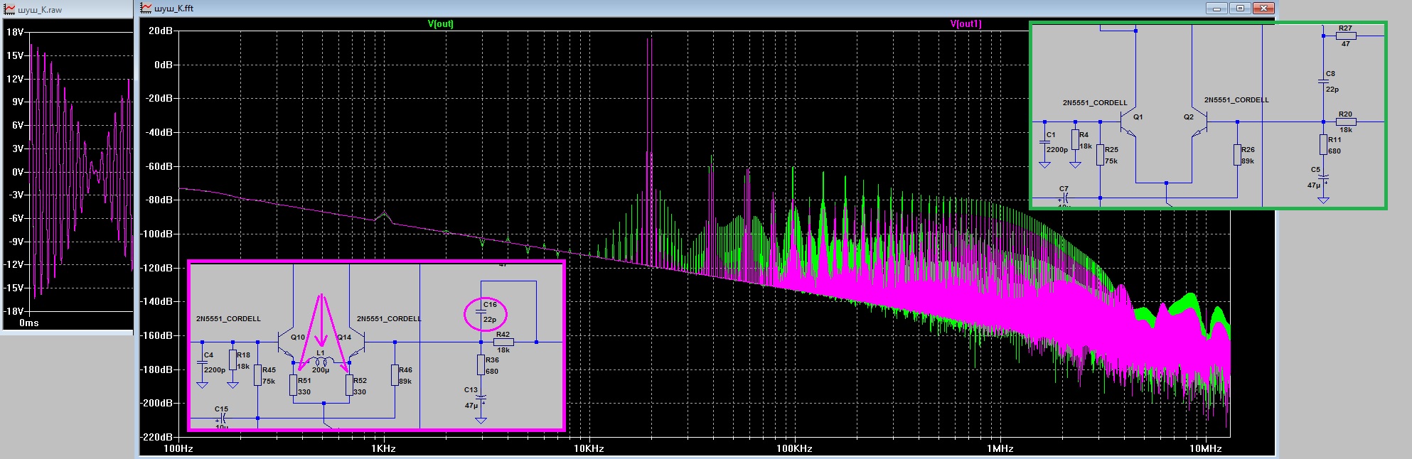This screenshot has width=1412, height=459.
Task: Click the шуш_K.fft title bar text
Action: pyautogui.click(x=173, y=8)
